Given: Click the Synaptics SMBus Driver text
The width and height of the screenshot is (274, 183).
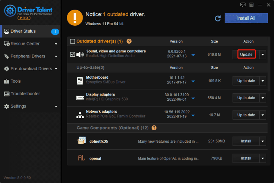Looking at the screenshot, I should [x=106, y=82].
